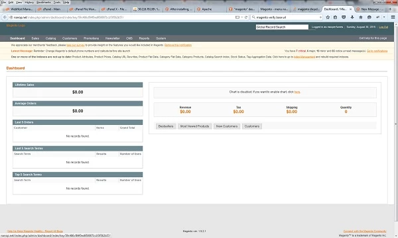This screenshot has width=398, height=238.
Task: Select the Most Viewed Products tab
Action: [x=194, y=126]
